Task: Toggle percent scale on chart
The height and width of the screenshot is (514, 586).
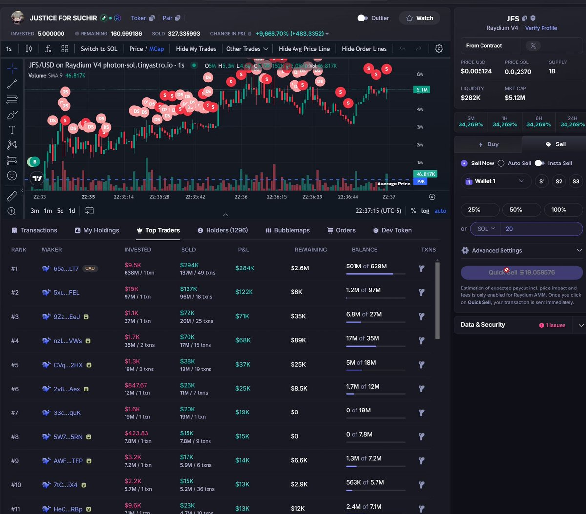Action: (413, 211)
